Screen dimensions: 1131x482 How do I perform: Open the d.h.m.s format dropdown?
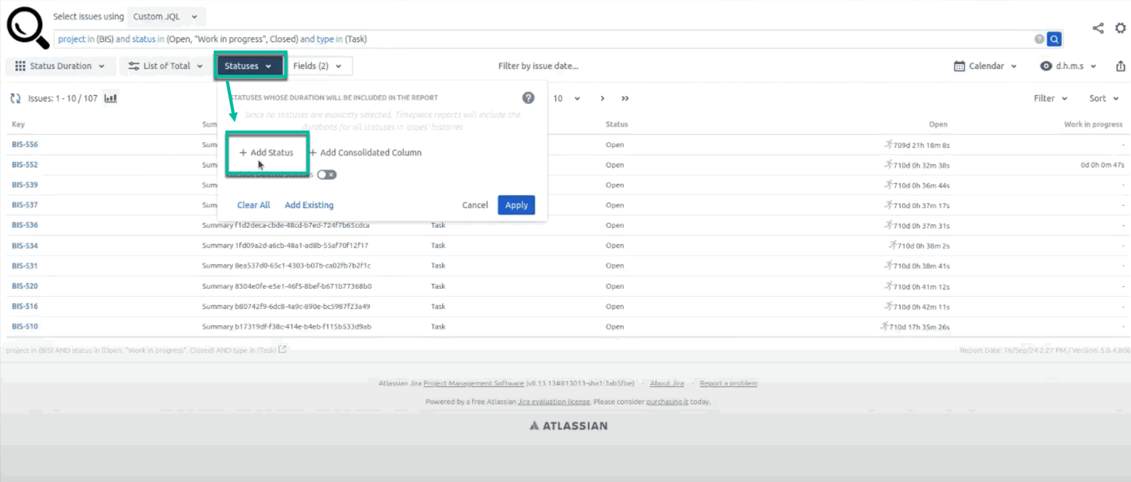[x=1068, y=66]
